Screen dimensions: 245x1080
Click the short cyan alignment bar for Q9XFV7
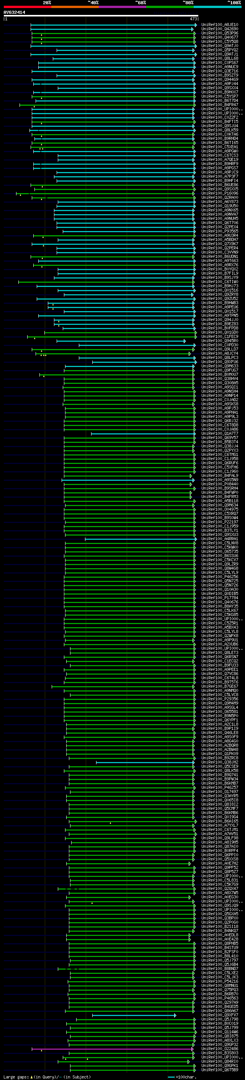[x=134, y=1015]
